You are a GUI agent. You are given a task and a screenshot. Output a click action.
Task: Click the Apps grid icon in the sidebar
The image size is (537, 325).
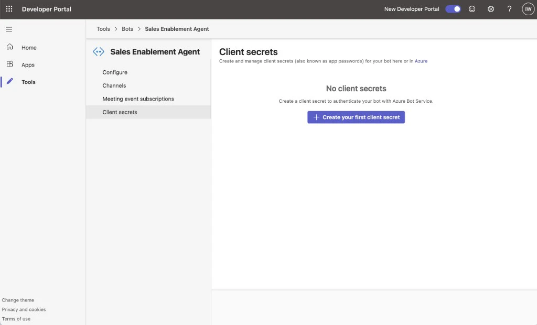pyautogui.click(x=9, y=64)
